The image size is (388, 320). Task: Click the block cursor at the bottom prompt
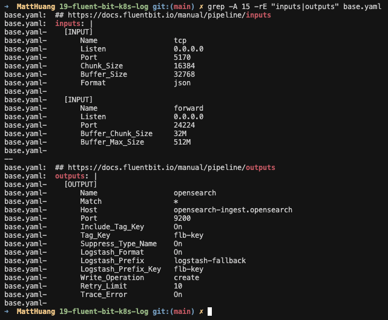pos(209,312)
